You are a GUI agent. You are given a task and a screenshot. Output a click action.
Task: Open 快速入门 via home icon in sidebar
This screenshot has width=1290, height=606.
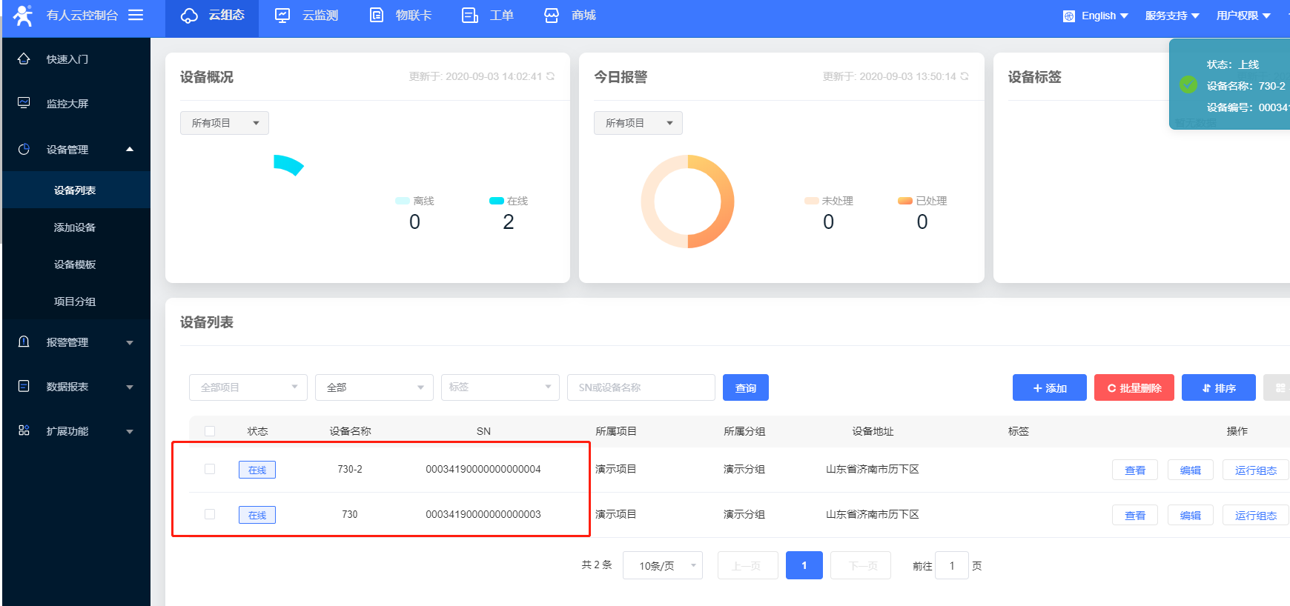24,59
